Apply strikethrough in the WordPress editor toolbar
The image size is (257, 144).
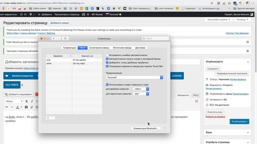(7, 107)
